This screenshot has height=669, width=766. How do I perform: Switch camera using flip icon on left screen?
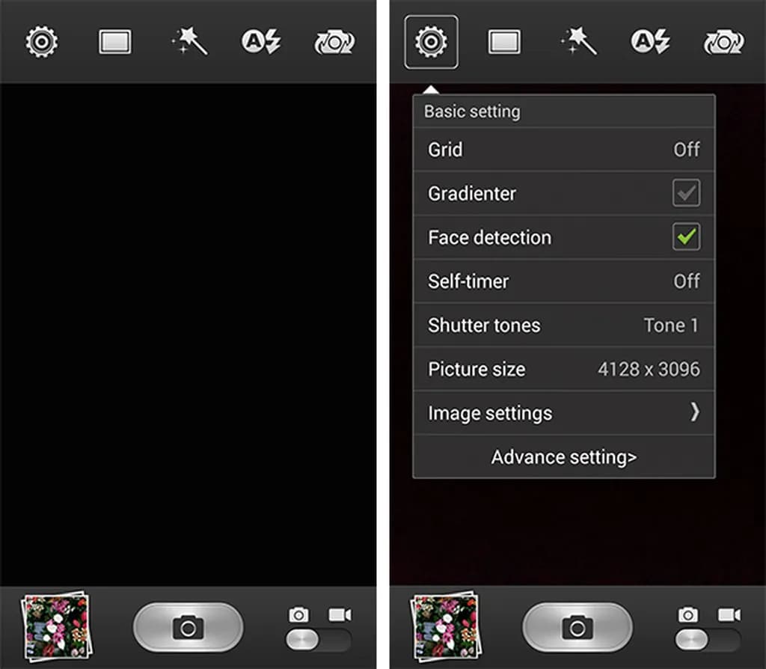click(x=334, y=43)
